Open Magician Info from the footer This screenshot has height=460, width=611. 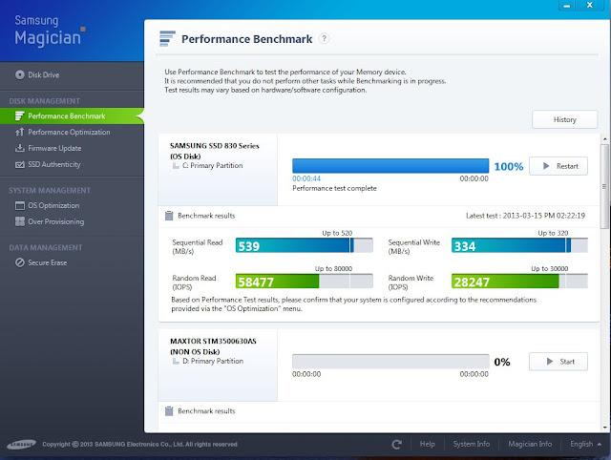click(x=530, y=444)
